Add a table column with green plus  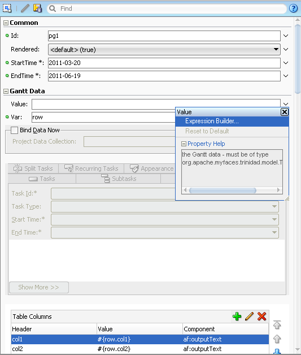click(237, 317)
